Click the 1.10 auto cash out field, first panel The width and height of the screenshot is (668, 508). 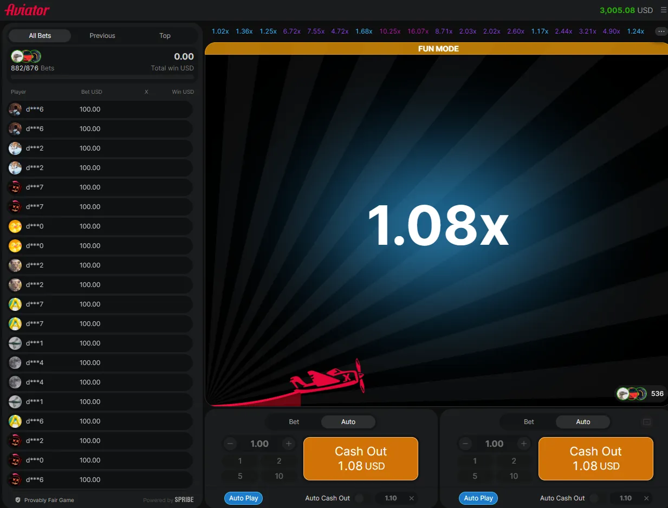click(x=391, y=498)
